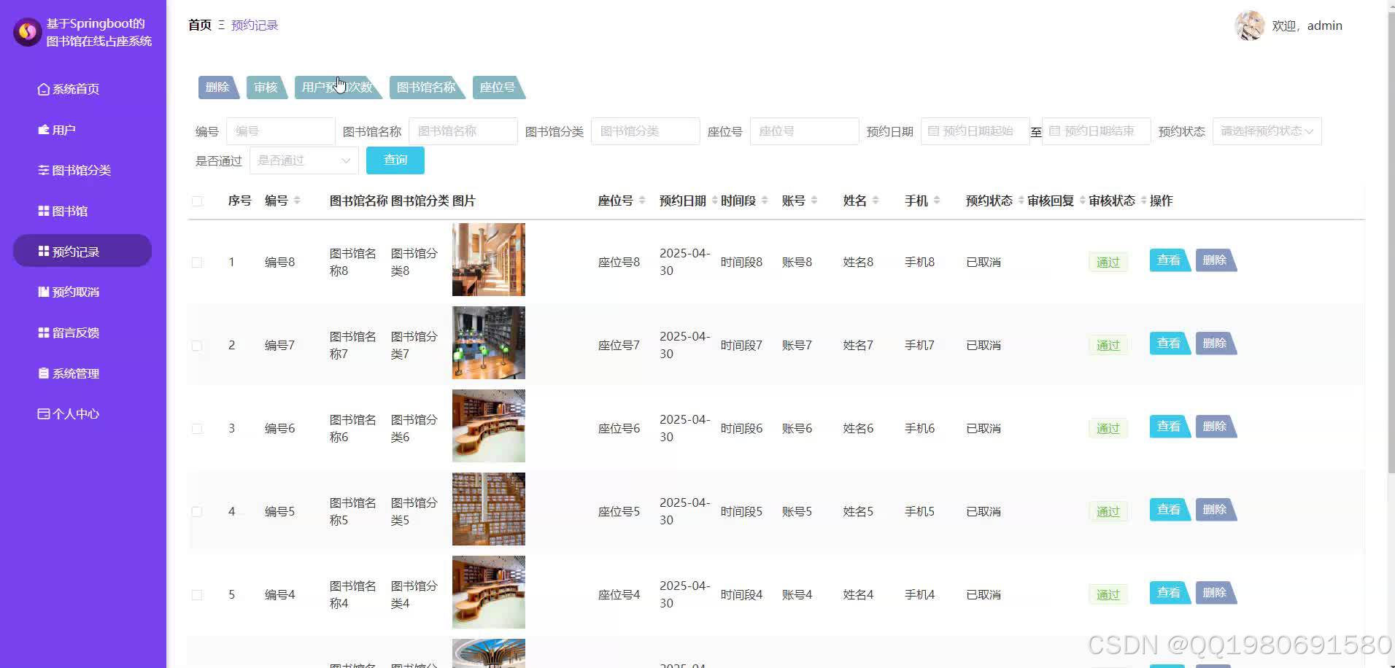Screen dimensions: 1395x668
Task: Click the 查询 search button
Action: click(395, 160)
